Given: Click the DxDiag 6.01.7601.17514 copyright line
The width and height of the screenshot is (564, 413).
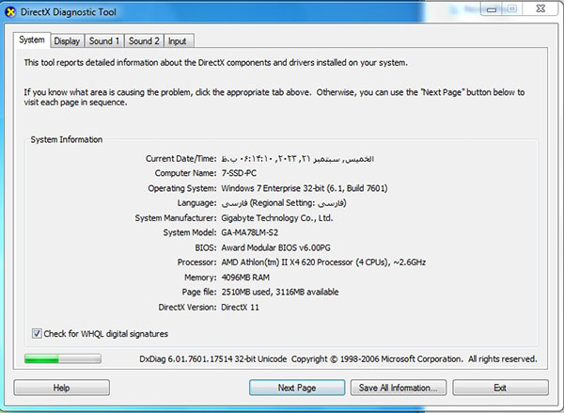Looking at the screenshot, I should [338, 359].
